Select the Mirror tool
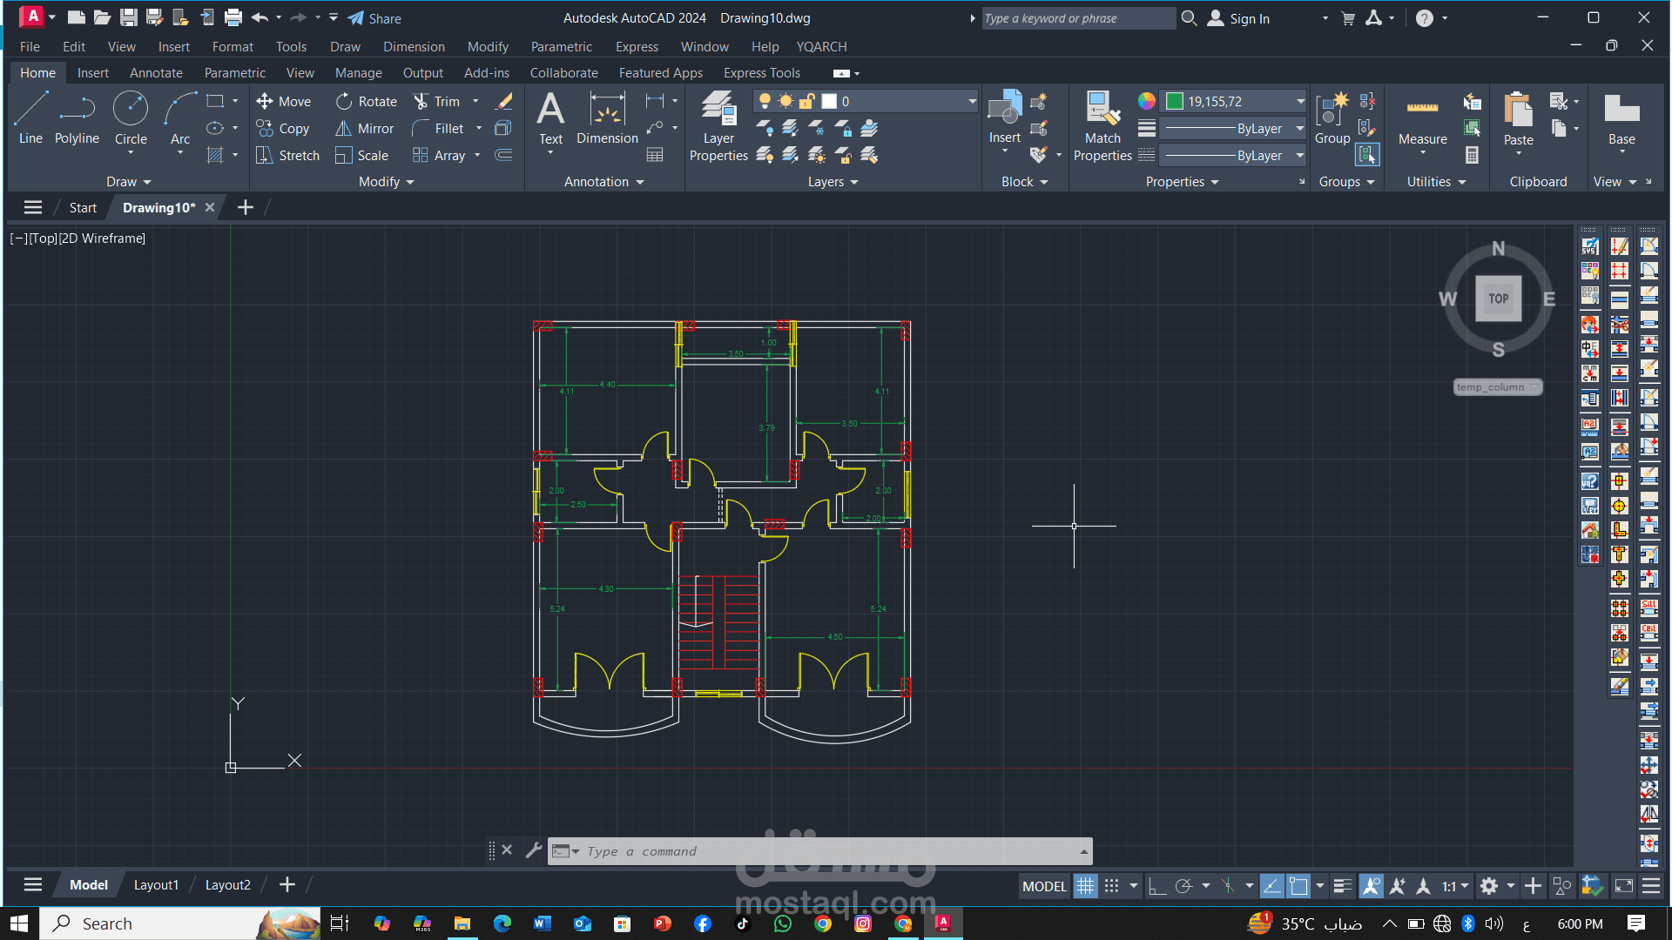The width and height of the screenshot is (1672, 940). 365,129
